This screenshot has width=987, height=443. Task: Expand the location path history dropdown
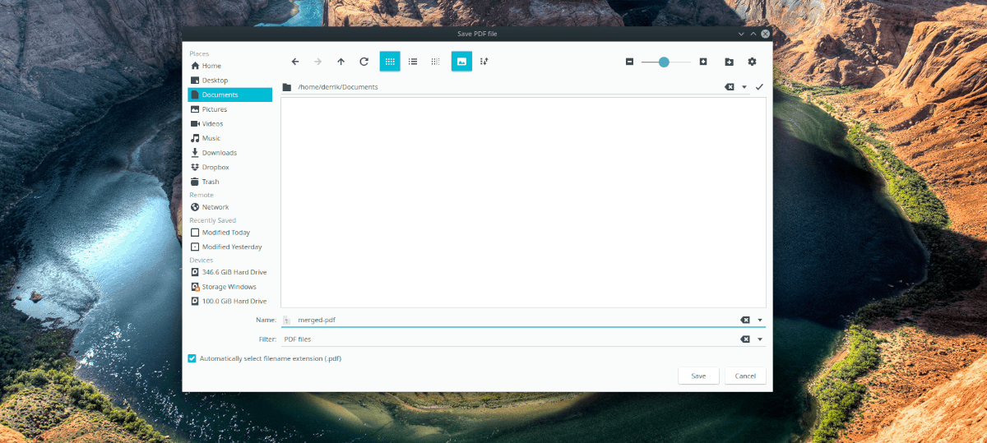point(744,87)
